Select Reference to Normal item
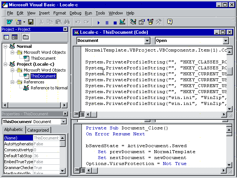The image size is (237, 178). pyautogui.click(x=49, y=88)
